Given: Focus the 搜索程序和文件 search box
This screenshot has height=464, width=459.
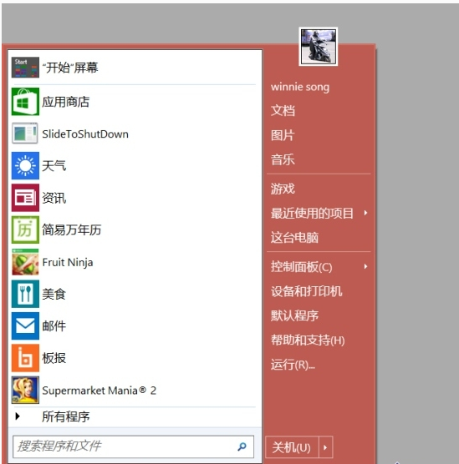Looking at the screenshot, I should coord(133,446).
